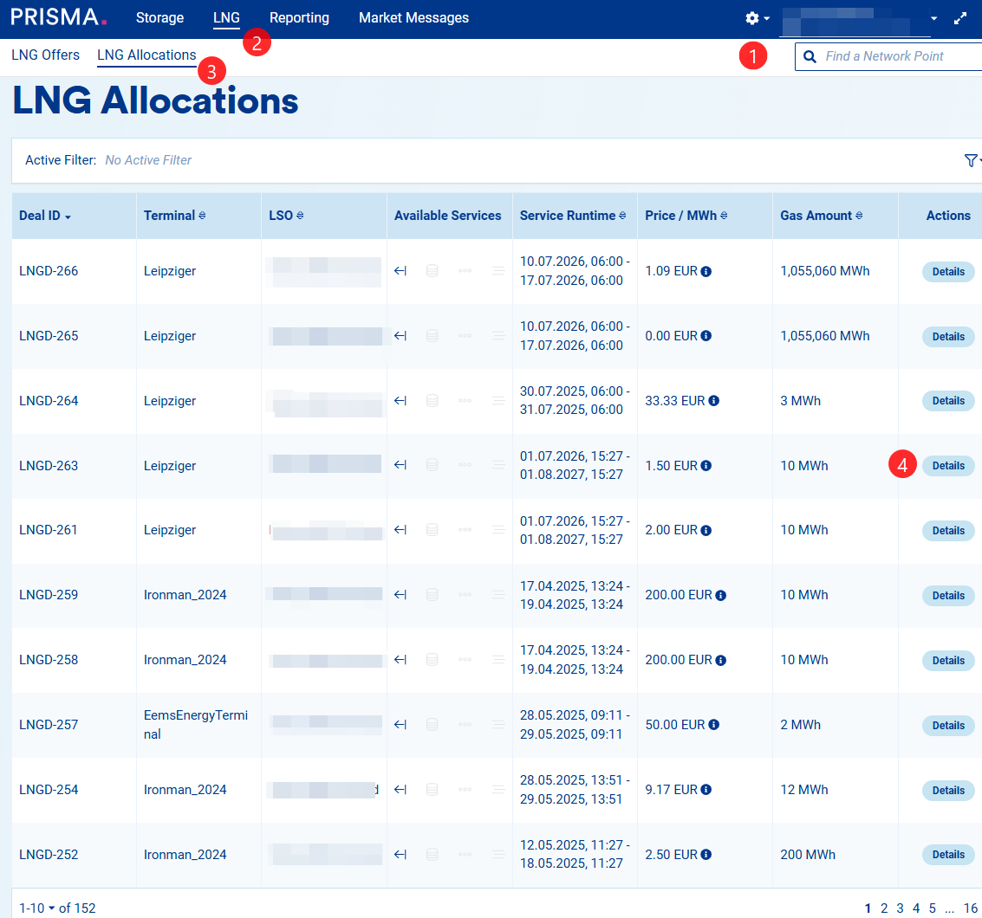982x918 pixels.
Task: Focus the Find a Network Point field
Action: [x=888, y=56]
